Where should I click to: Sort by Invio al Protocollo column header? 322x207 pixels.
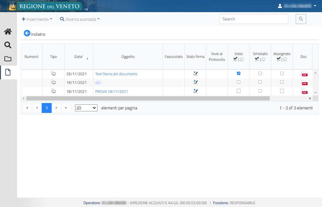tap(217, 57)
